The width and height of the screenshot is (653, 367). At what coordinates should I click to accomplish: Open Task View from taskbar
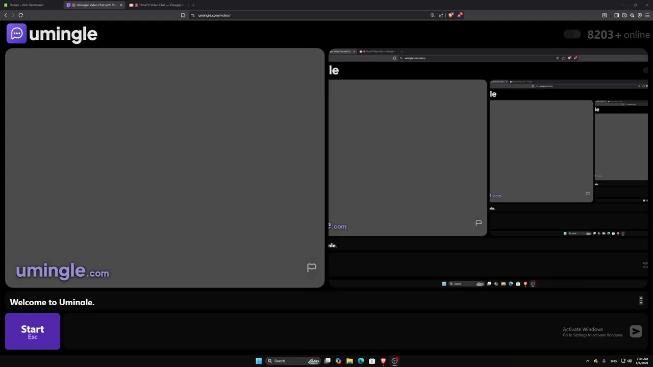point(328,361)
